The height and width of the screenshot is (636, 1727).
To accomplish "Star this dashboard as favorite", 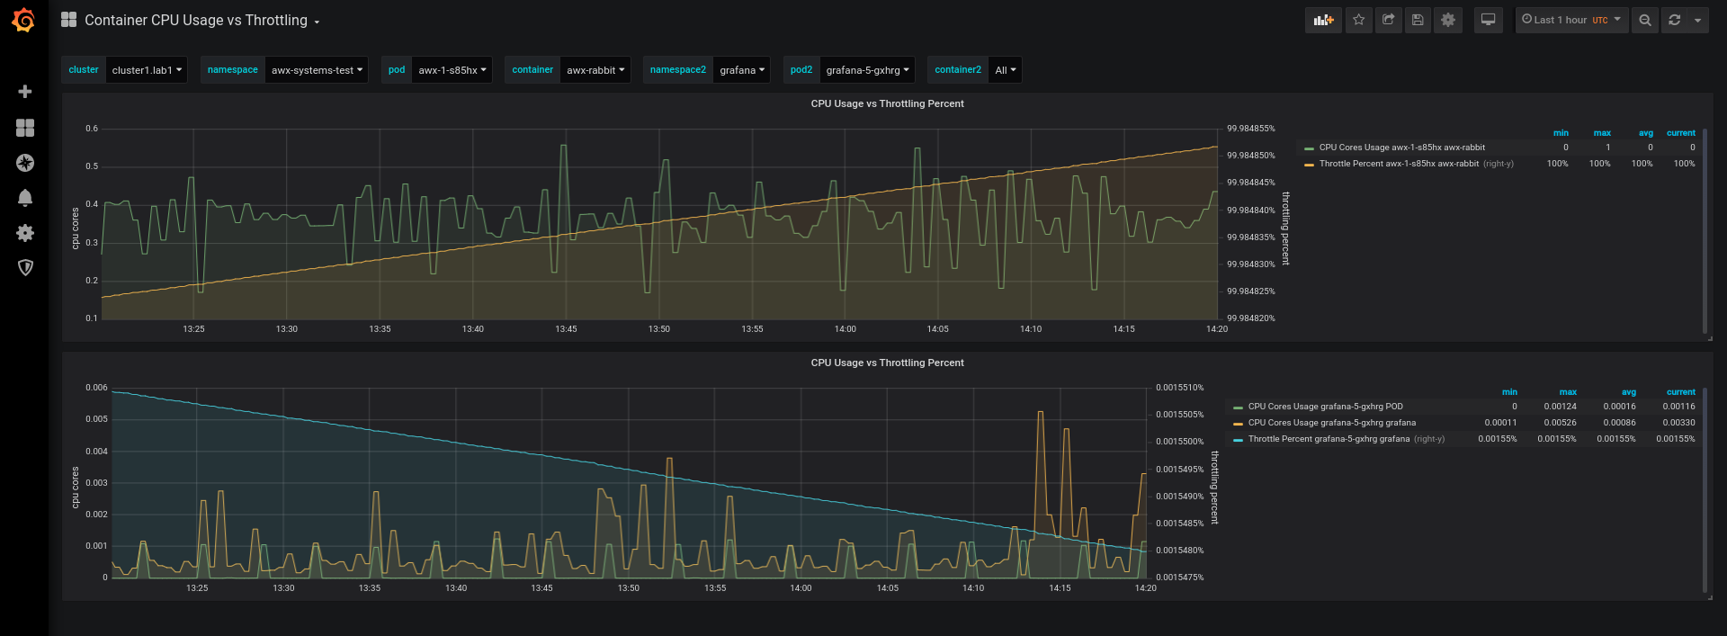I will click(1358, 20).
